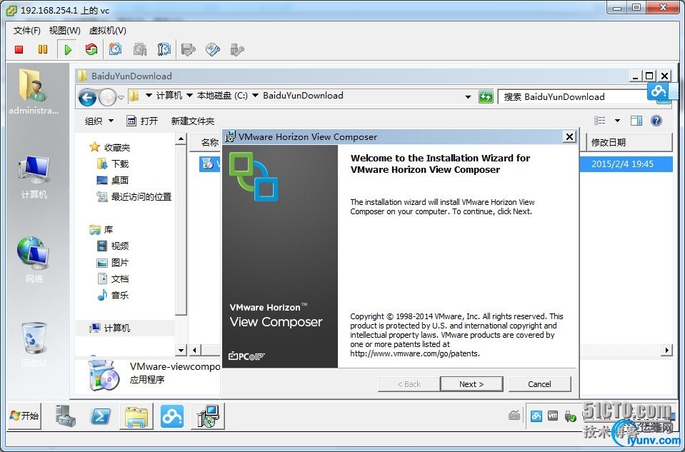This screenshot has width=685, height=452.
Task: Click the Baidu Yun floating cloud icon
Action: (x=658, y=91)
